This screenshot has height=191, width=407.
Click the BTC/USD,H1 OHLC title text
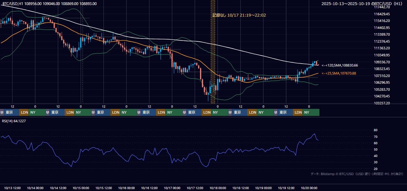pos(49,4)
